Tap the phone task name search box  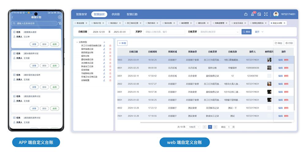point(34,24)
